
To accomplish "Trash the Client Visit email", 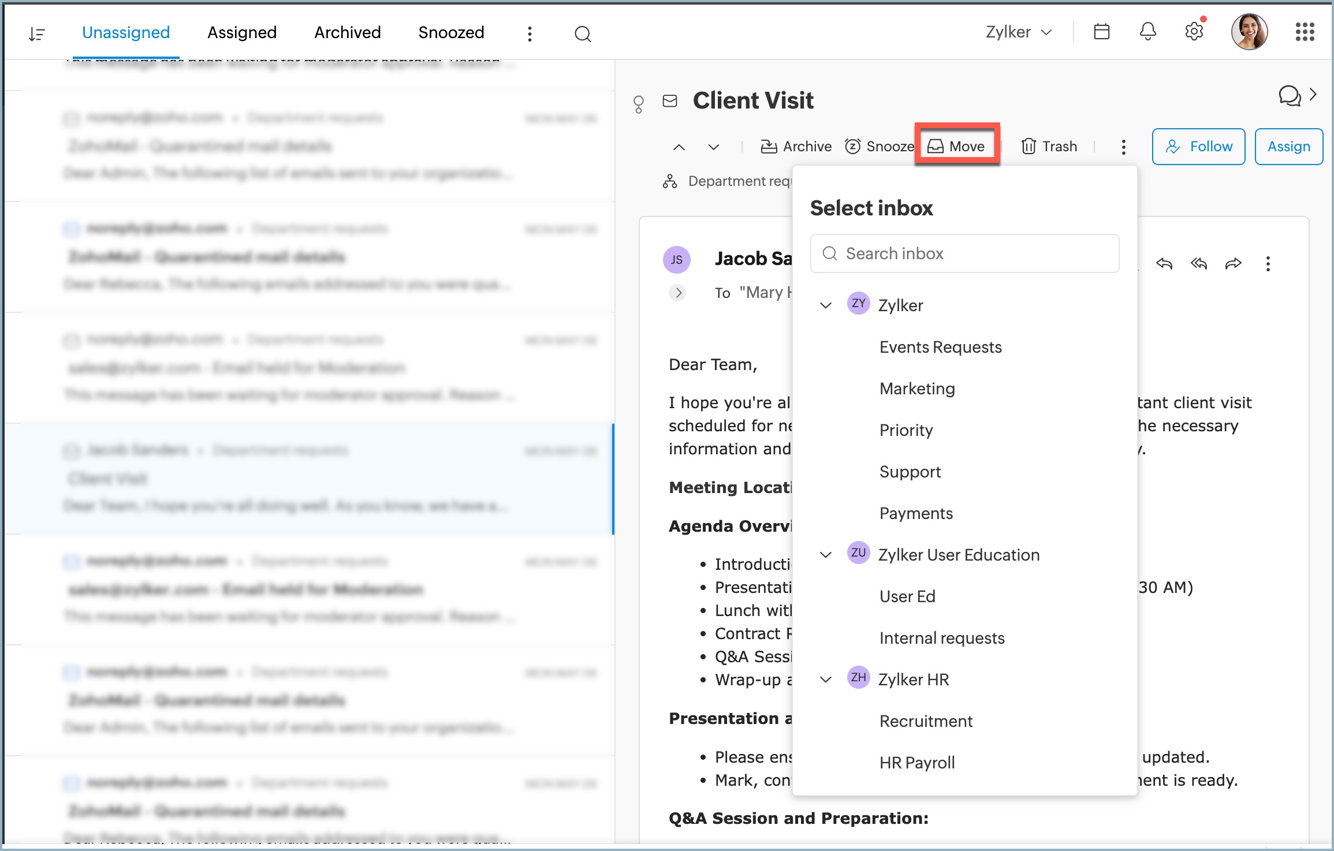I will point(1049,147).
